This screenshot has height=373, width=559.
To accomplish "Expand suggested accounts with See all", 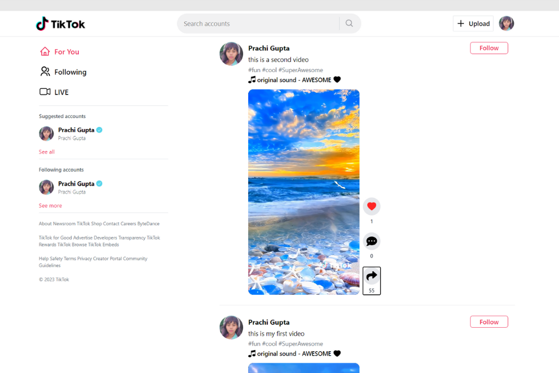I will (47, 152).
